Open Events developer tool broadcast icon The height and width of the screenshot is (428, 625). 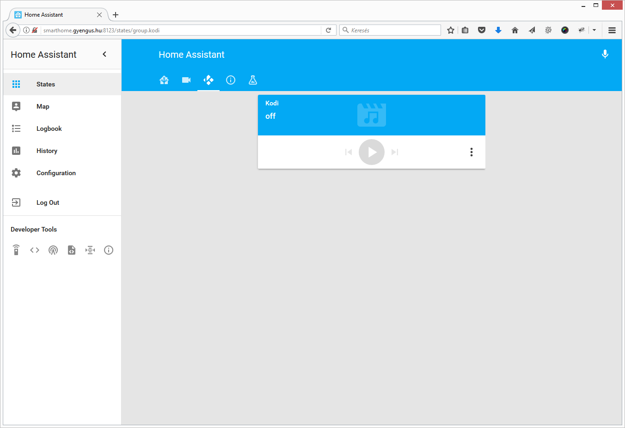click(x=53, y=250)
